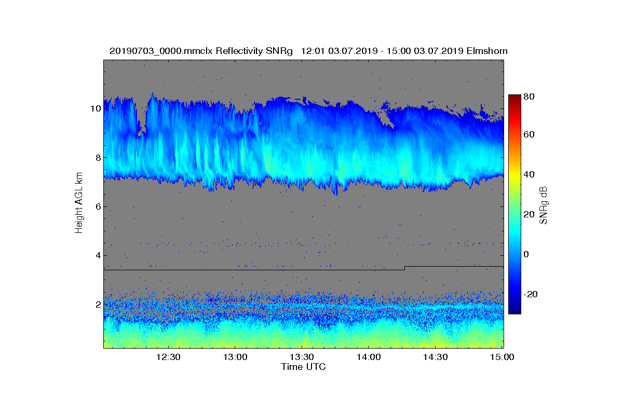Click the 13:00 time tick label
The image size is (623, 415).
[235, 357]
